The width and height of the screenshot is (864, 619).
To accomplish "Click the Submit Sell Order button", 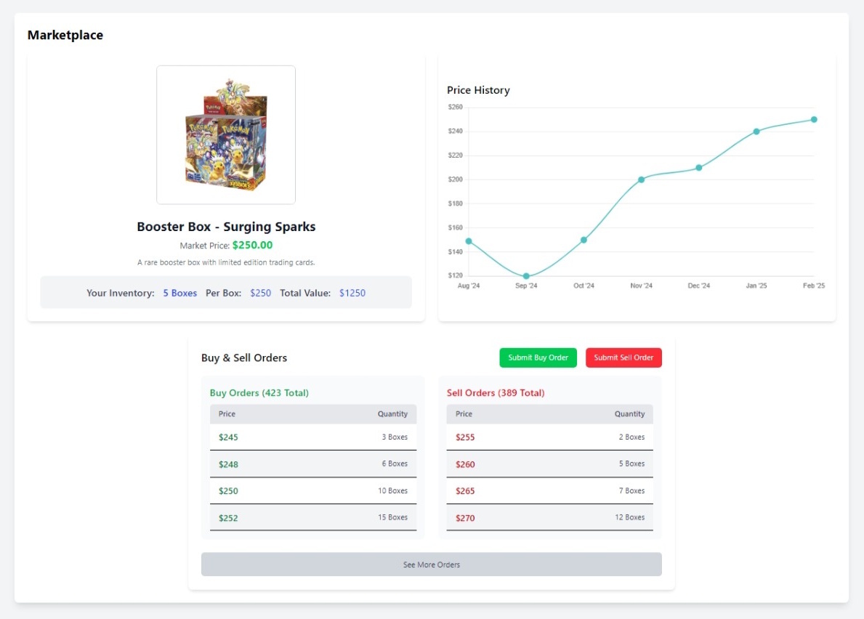I will tap(623, 357).
